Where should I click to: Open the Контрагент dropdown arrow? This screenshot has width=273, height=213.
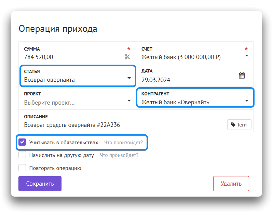click(247, 101)
